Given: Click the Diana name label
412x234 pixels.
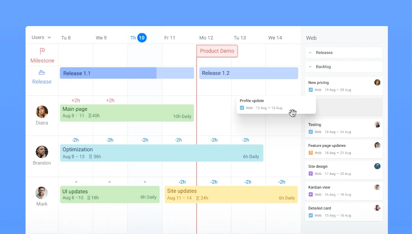Looking at the screenshot, I should point(42,123).
